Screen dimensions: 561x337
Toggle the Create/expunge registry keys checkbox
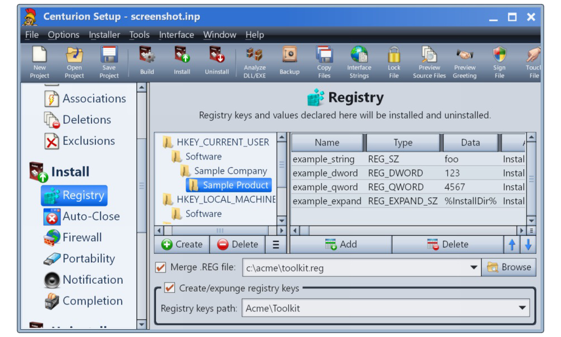169,288
